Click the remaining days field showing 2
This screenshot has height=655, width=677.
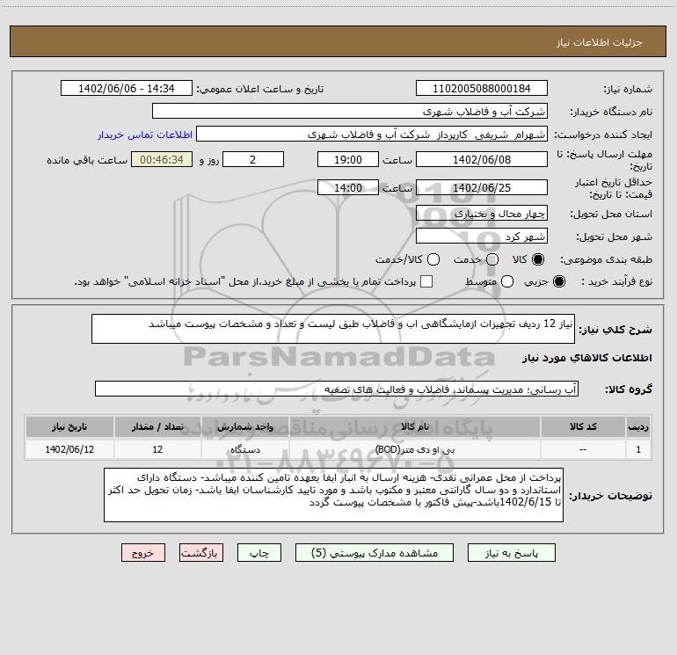coord(253,159)
